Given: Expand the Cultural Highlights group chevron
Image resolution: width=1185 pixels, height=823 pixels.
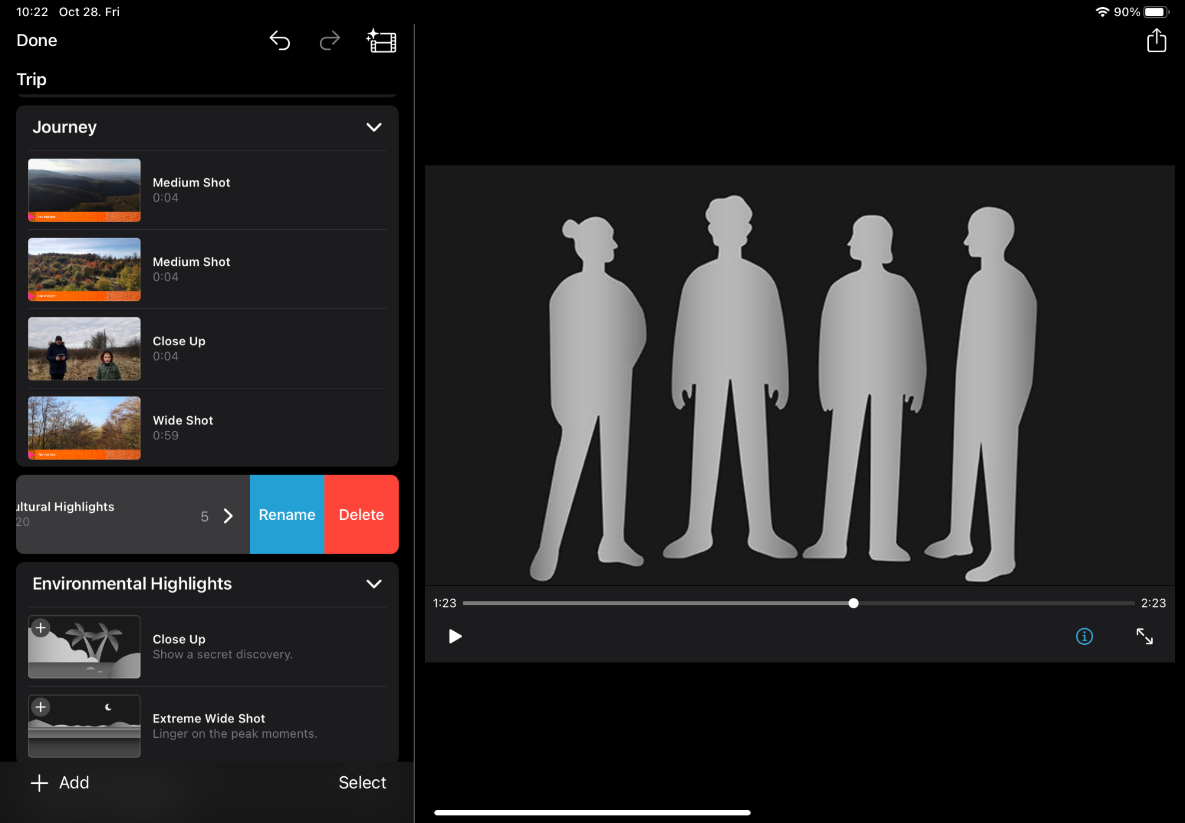Looking at the screenshot, I should coord(228,516).
